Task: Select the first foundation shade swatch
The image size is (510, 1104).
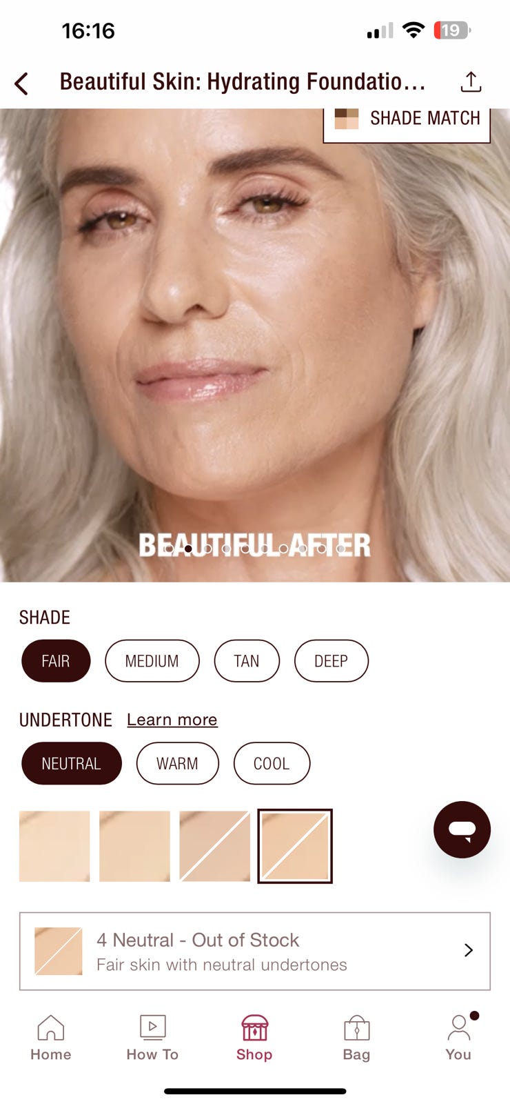Action: pyautogui.click(x=54, y=846)
